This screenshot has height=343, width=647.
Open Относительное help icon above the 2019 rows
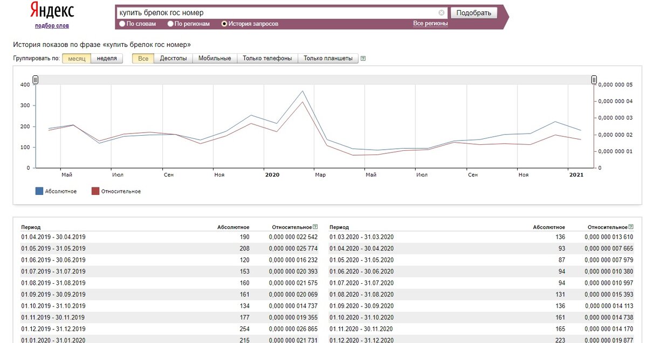pos(315,227)
